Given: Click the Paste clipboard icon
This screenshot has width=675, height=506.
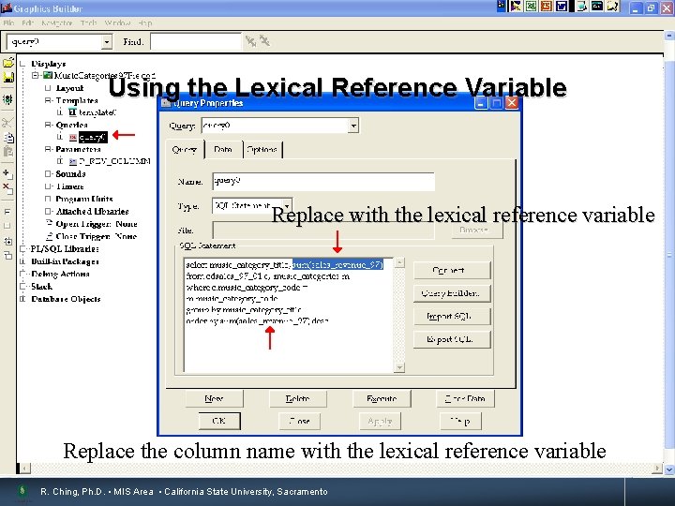Looking at the screenshot, I should coord(7,152).
